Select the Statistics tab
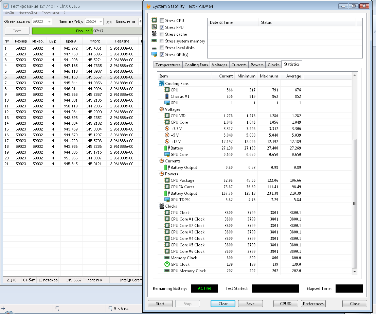Viewport: 376px width, 314px height. coord(291,64)
